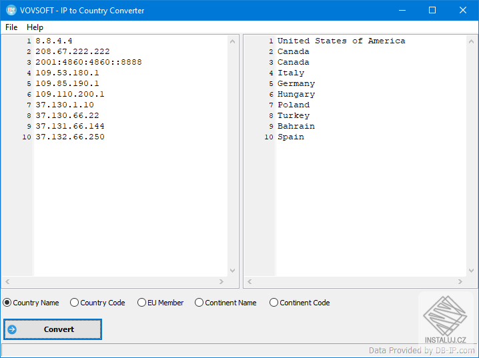Viewport: 479px width, 358px height.
Task: Click scroll down arrow in country results pane
Action: pos(472,271)
